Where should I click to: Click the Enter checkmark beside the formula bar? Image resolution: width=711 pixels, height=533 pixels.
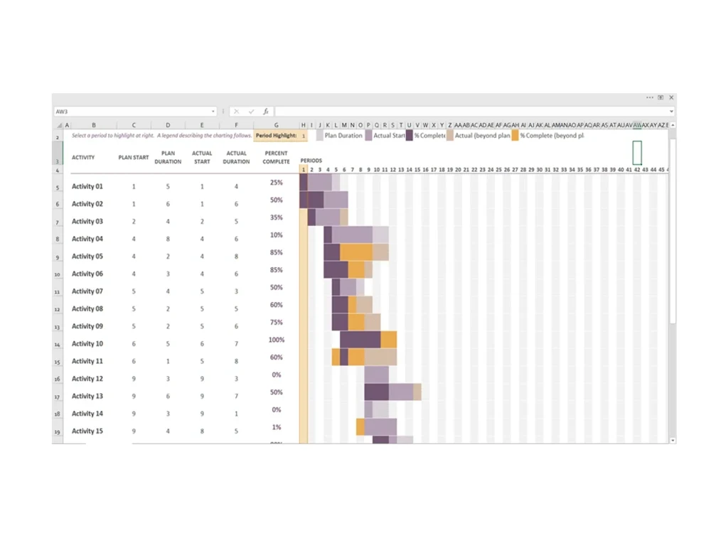point(251,111)
